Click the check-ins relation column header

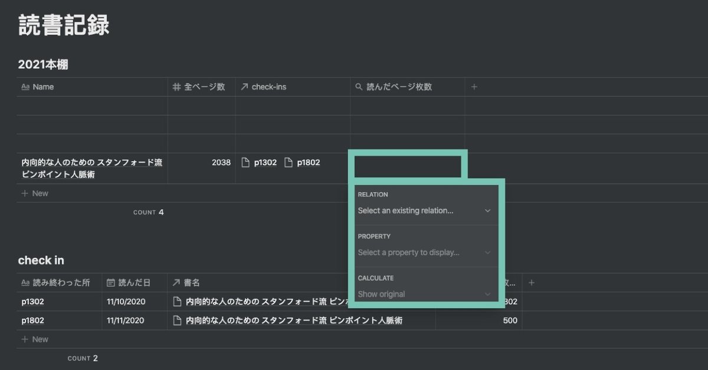268,87
